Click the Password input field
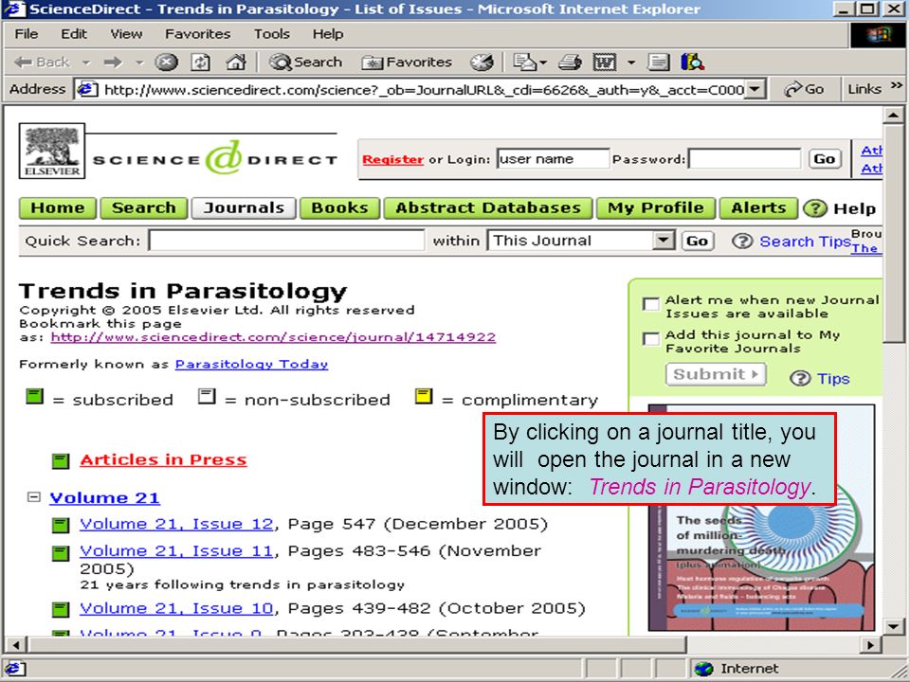Image resolution: width=910 pixels, height=682 pixels. [745, 159]
